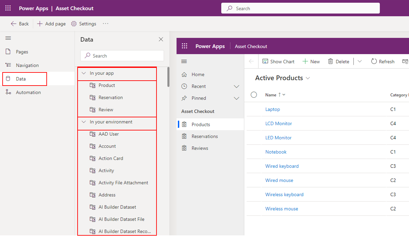Collapse the 'In your app' group
The height and width of the screenshot is (237, 409).
[x=84, y=73]
